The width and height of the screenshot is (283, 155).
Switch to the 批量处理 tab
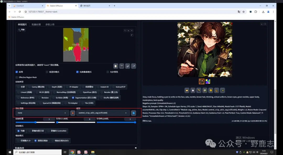[x=36, y=25]
